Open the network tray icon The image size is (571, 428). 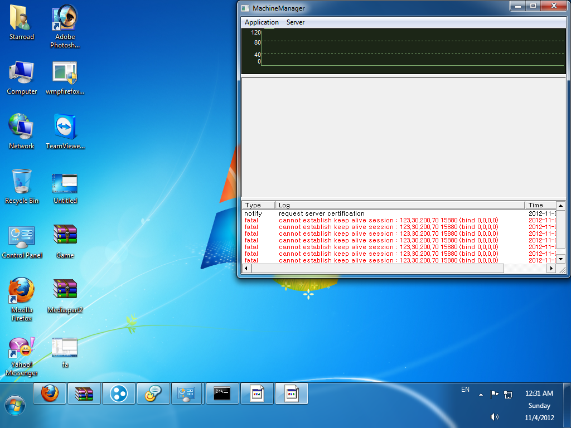tap(508, 394)
